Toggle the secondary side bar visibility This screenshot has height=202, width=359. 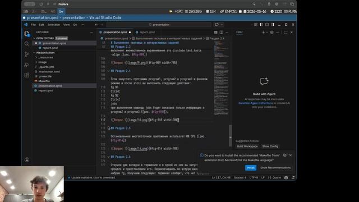[x=273, y=25]
